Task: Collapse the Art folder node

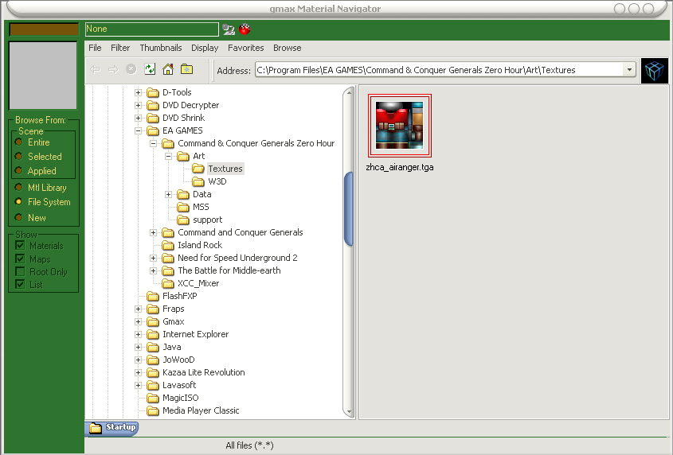Action: point(169,157)
